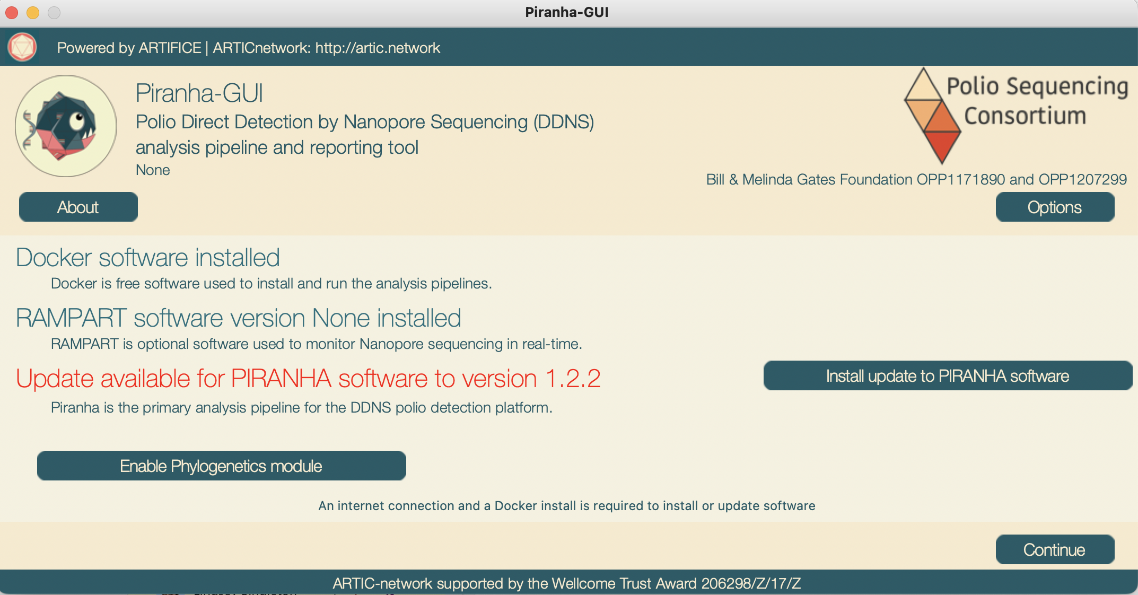Click the Wellcome Trust Award footer text
The width and height of the screenshot is (1138, 595).
pyautogui.click(x=567, y=583)
